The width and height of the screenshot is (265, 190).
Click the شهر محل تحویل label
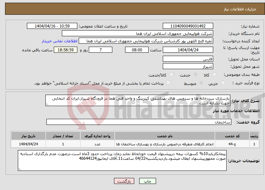(245, 67)
